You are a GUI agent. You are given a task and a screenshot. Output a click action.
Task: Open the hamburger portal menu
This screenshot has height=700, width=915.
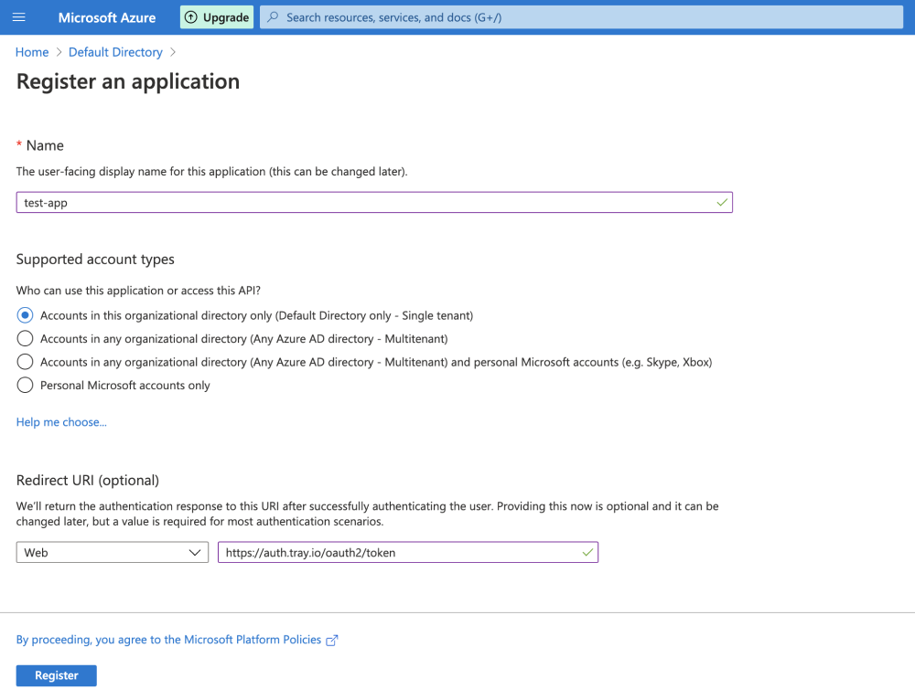pyautogui.click(x=17, y=16)
